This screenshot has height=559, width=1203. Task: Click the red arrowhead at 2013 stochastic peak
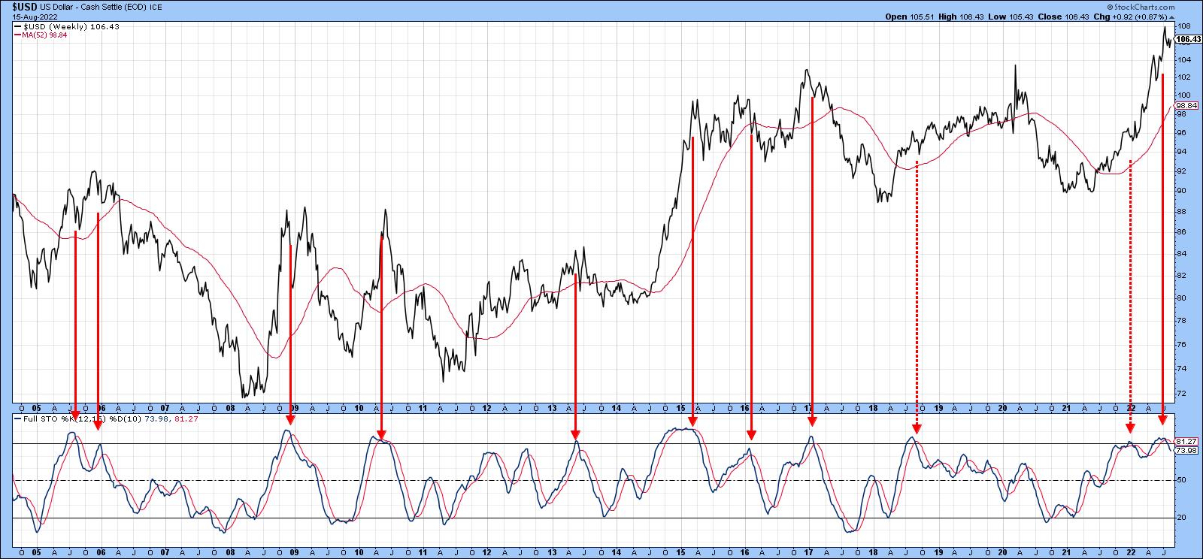pyautogui.click(x=575, y=434)
